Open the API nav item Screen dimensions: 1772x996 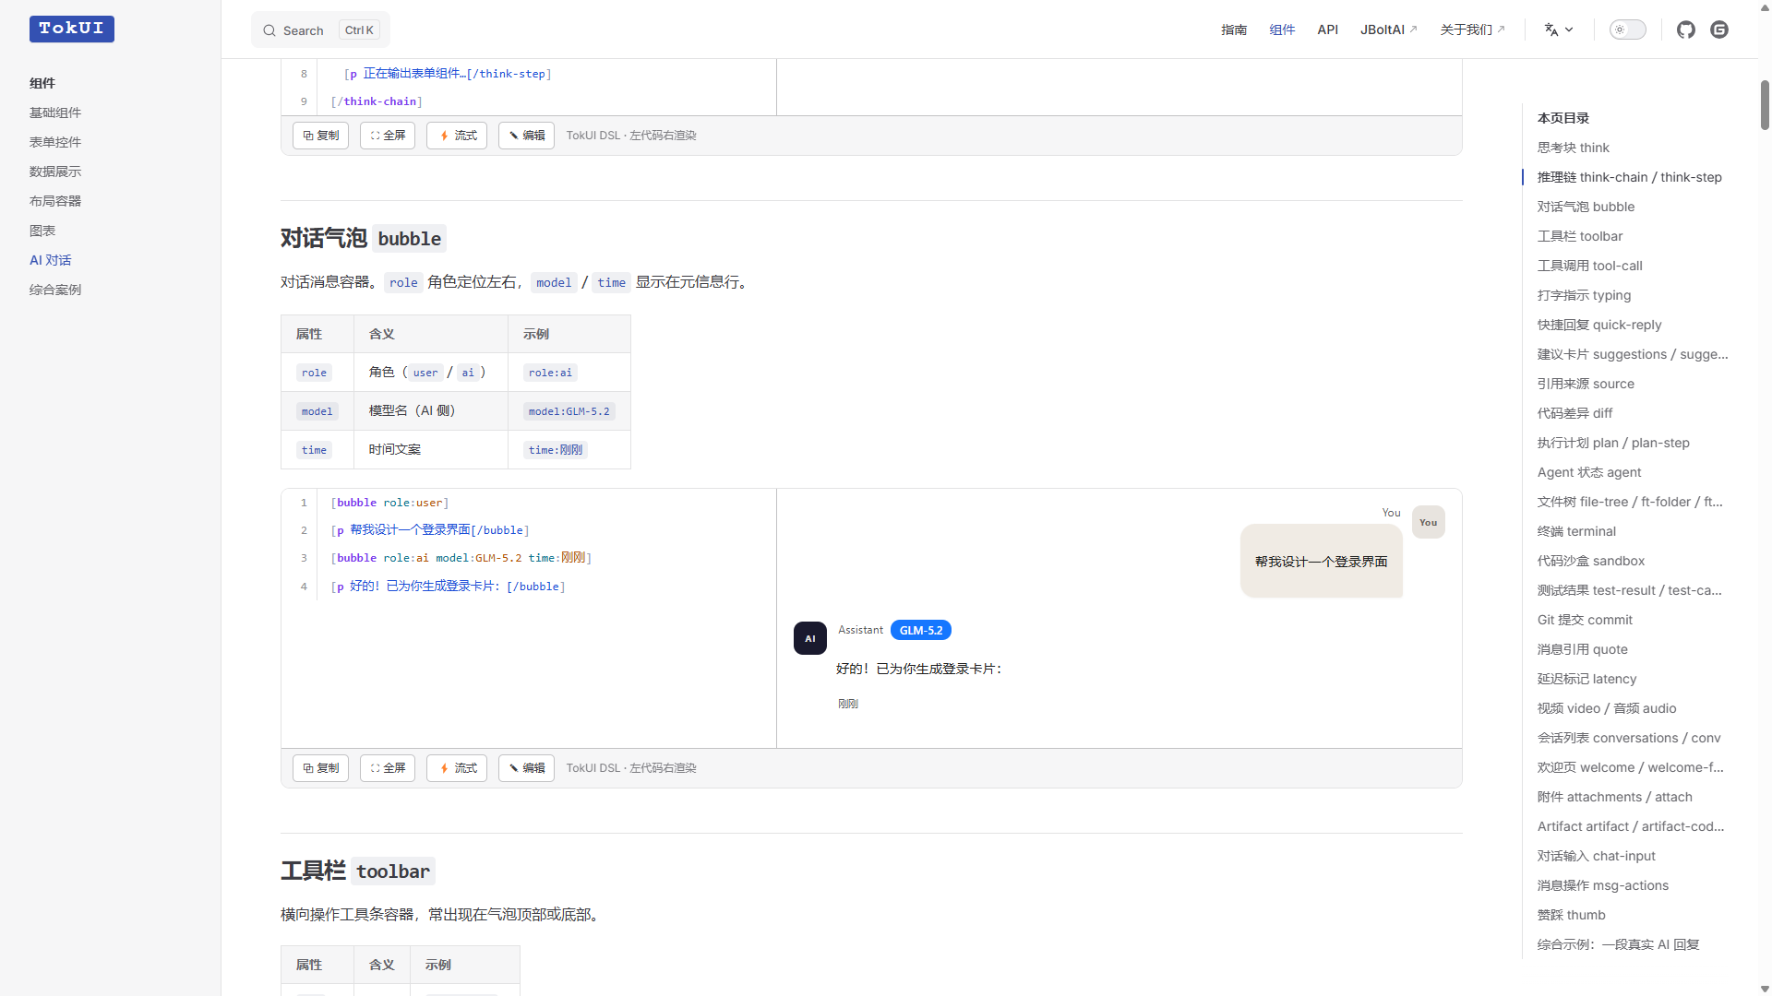pyautogui.click(x=1328, y=30)
